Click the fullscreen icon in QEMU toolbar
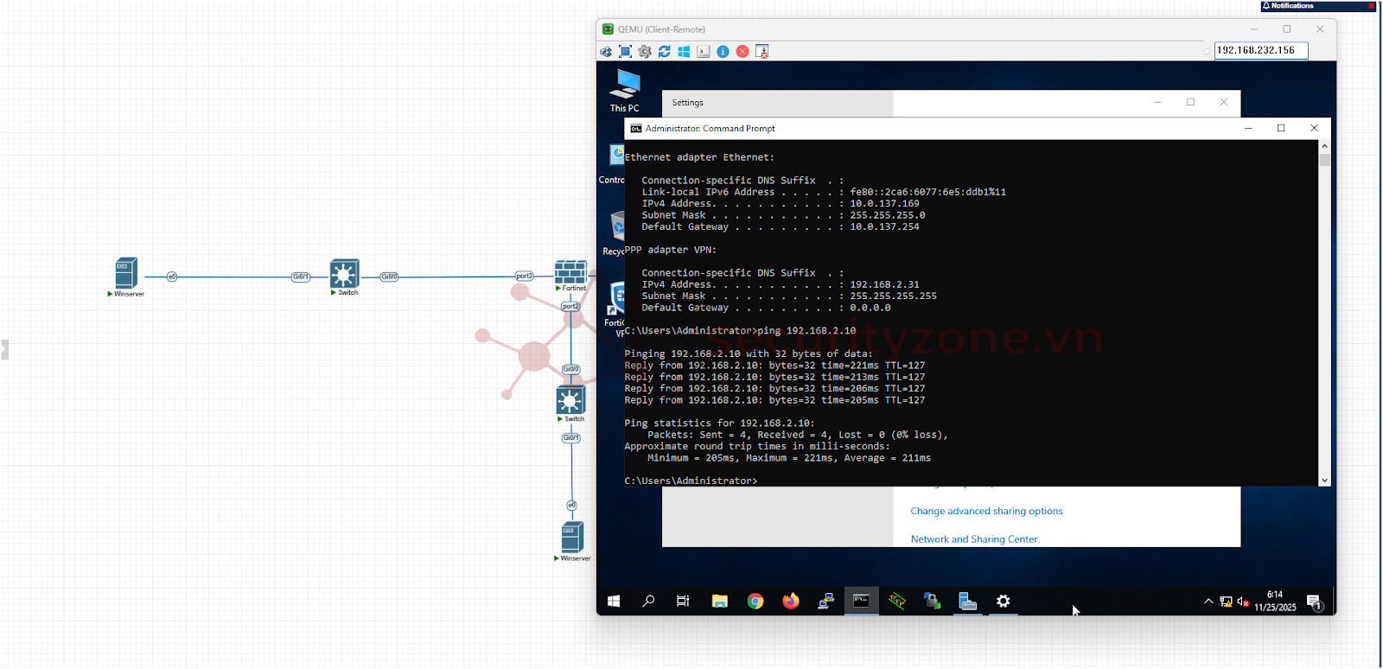Screen dimensions: 1383x669 (x=625, y=52)
